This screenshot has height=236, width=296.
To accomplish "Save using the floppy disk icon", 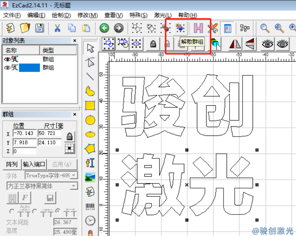I will click(40, 28).
